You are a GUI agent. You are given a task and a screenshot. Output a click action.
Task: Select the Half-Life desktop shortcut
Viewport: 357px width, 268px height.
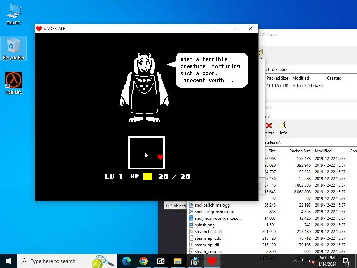point(14,83)
